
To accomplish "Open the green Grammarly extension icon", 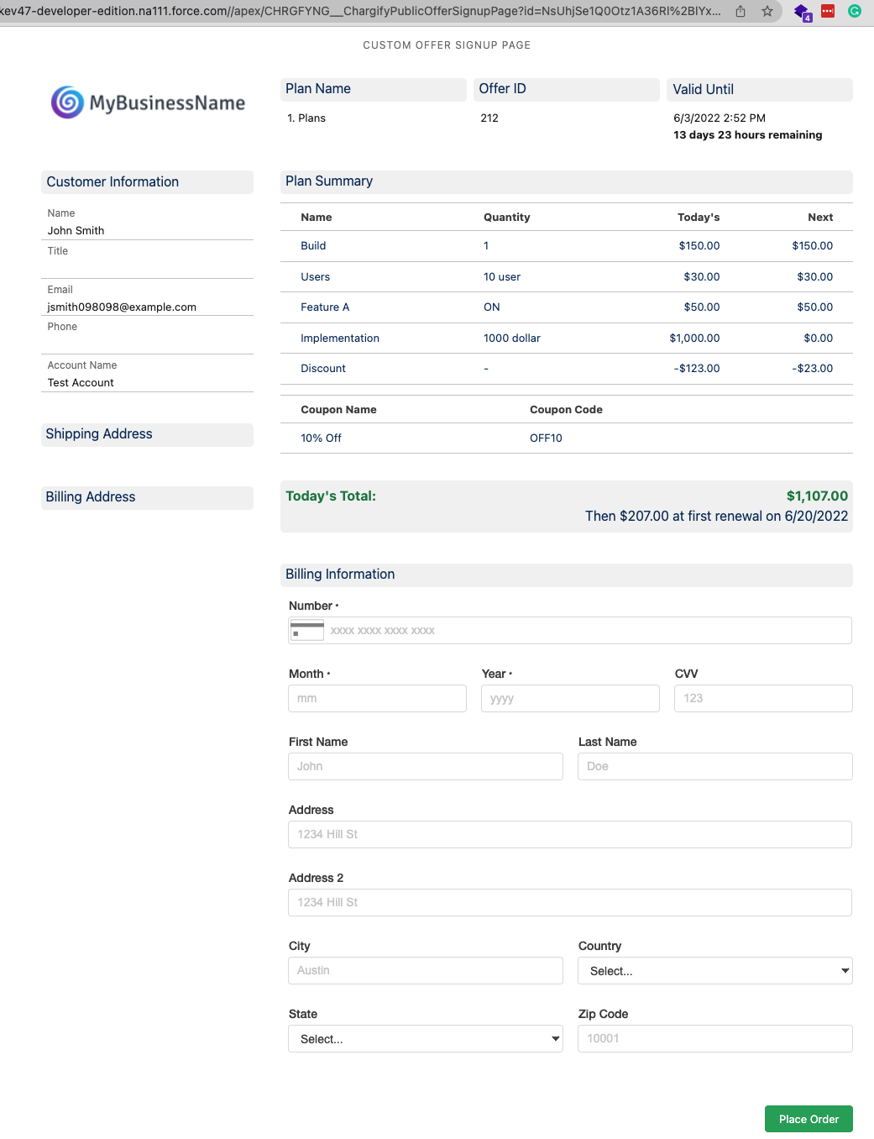I will (x=855, y=12).
